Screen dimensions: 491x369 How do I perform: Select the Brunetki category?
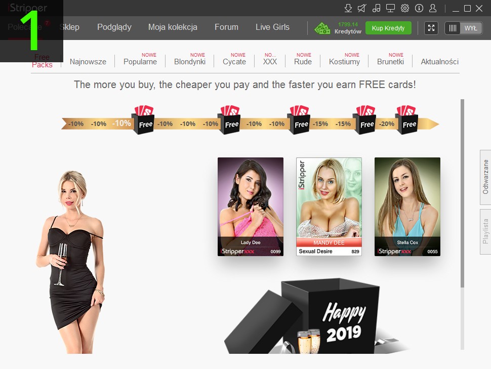point(390,62)
